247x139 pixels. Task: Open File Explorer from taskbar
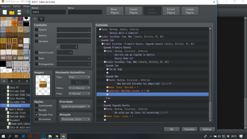tap(50, 136)
